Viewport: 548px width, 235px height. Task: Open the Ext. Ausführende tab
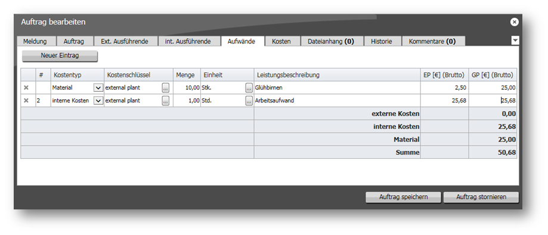tap(126, 41)
